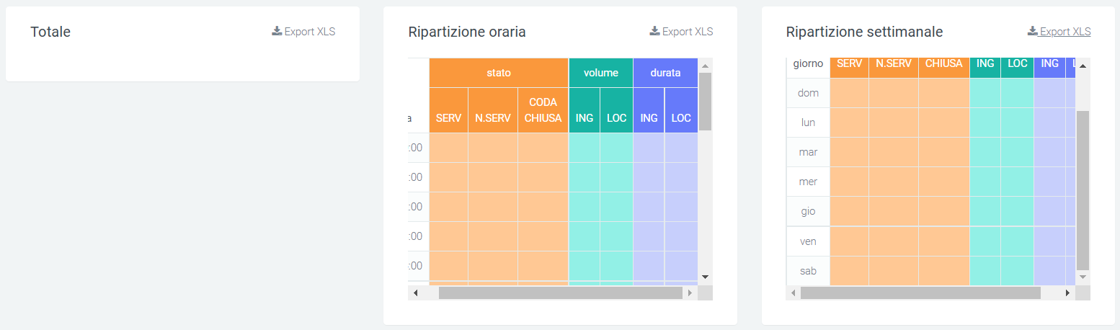The image size is (1120, 330).
Task: Export the Ripartizione oraria table to XLS
Action: (681, 32)
